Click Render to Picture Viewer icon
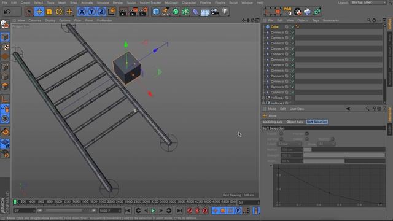393x221 pixels. coord(133,12)
